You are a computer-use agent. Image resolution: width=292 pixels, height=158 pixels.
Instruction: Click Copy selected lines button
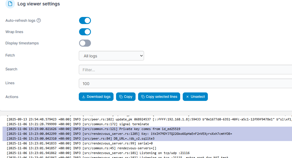[x=159, y=97]
